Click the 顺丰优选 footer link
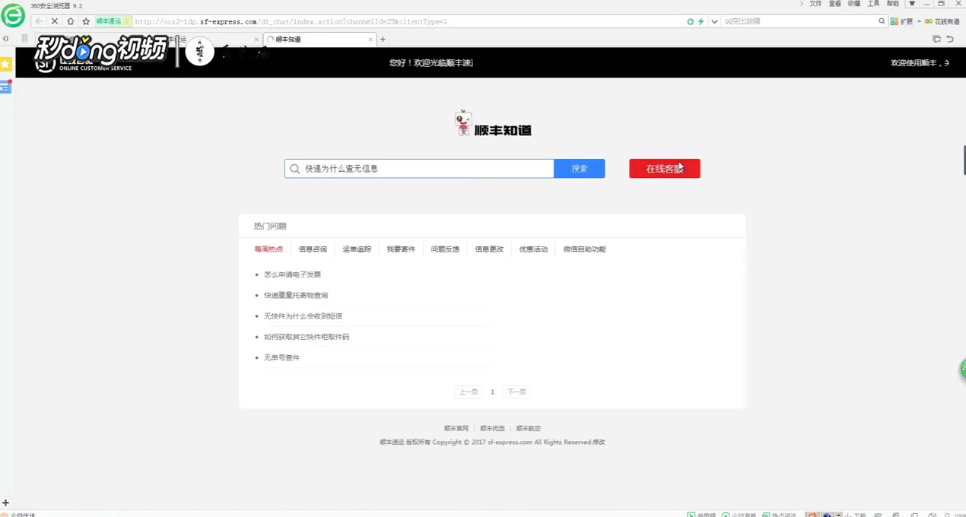Viewport: 966px width, 517px height. click(492, 429)
